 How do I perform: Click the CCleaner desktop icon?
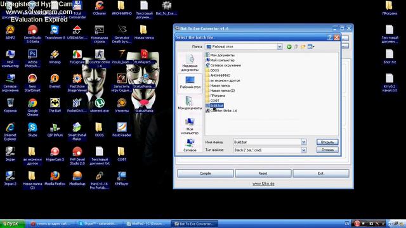(x=100, y=8)
